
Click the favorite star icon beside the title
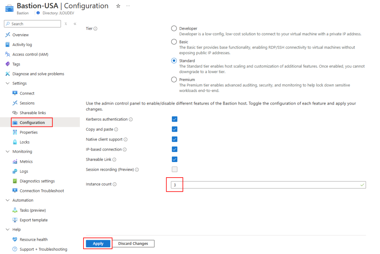point(118,6)
